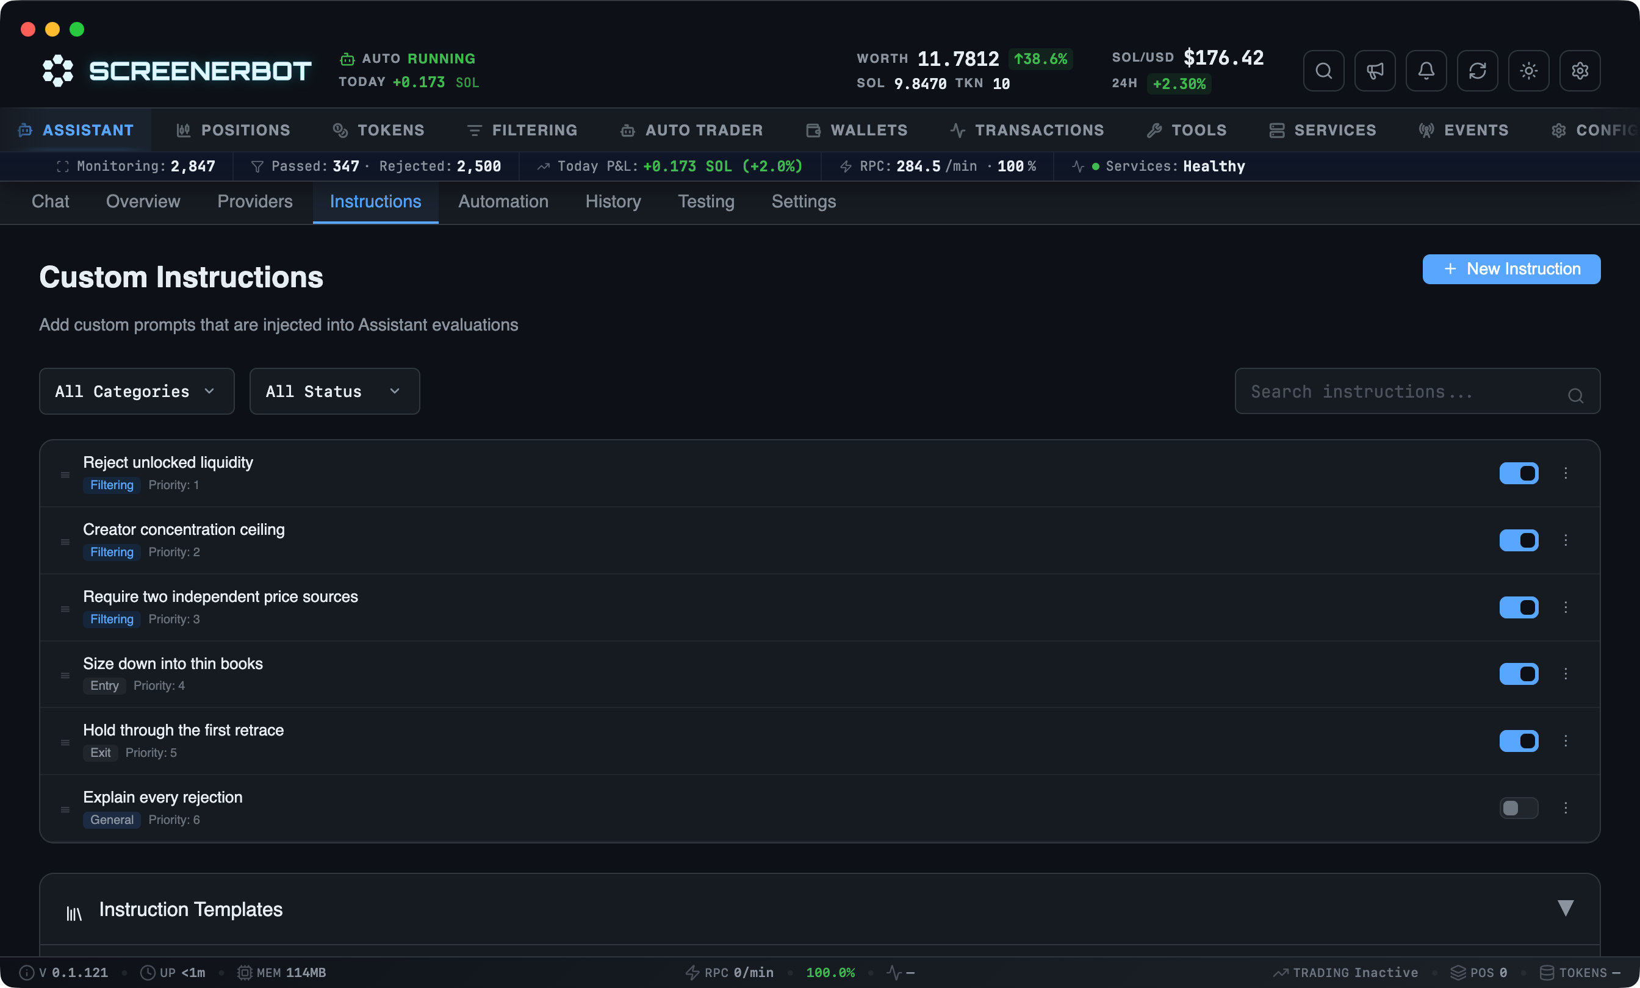Expand the Instruction Templates section arrow

pos(1566,908)
